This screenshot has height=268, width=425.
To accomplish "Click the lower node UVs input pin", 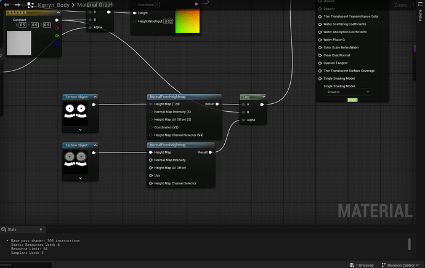I will [151, 176].
